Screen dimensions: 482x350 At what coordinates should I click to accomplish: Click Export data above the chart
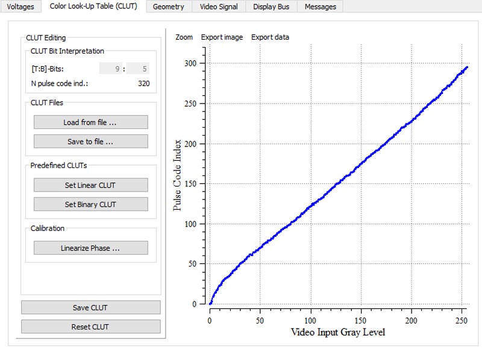coord(270,37)
